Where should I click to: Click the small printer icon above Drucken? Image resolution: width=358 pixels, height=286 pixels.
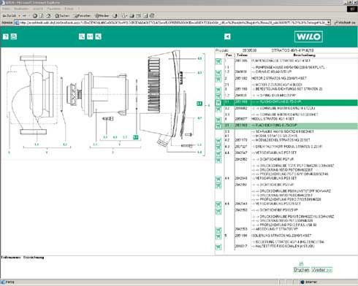(x=301, y=264)
